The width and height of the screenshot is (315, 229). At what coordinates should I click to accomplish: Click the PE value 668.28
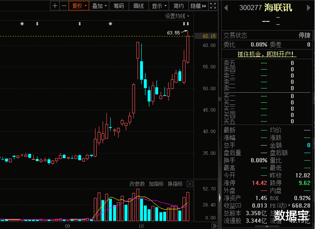pyautogui.click(x=301, y=206)
